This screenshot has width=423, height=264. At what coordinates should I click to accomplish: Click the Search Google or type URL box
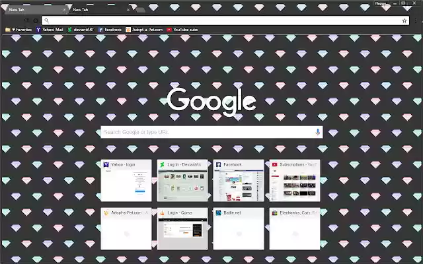(x=211, y=132)
